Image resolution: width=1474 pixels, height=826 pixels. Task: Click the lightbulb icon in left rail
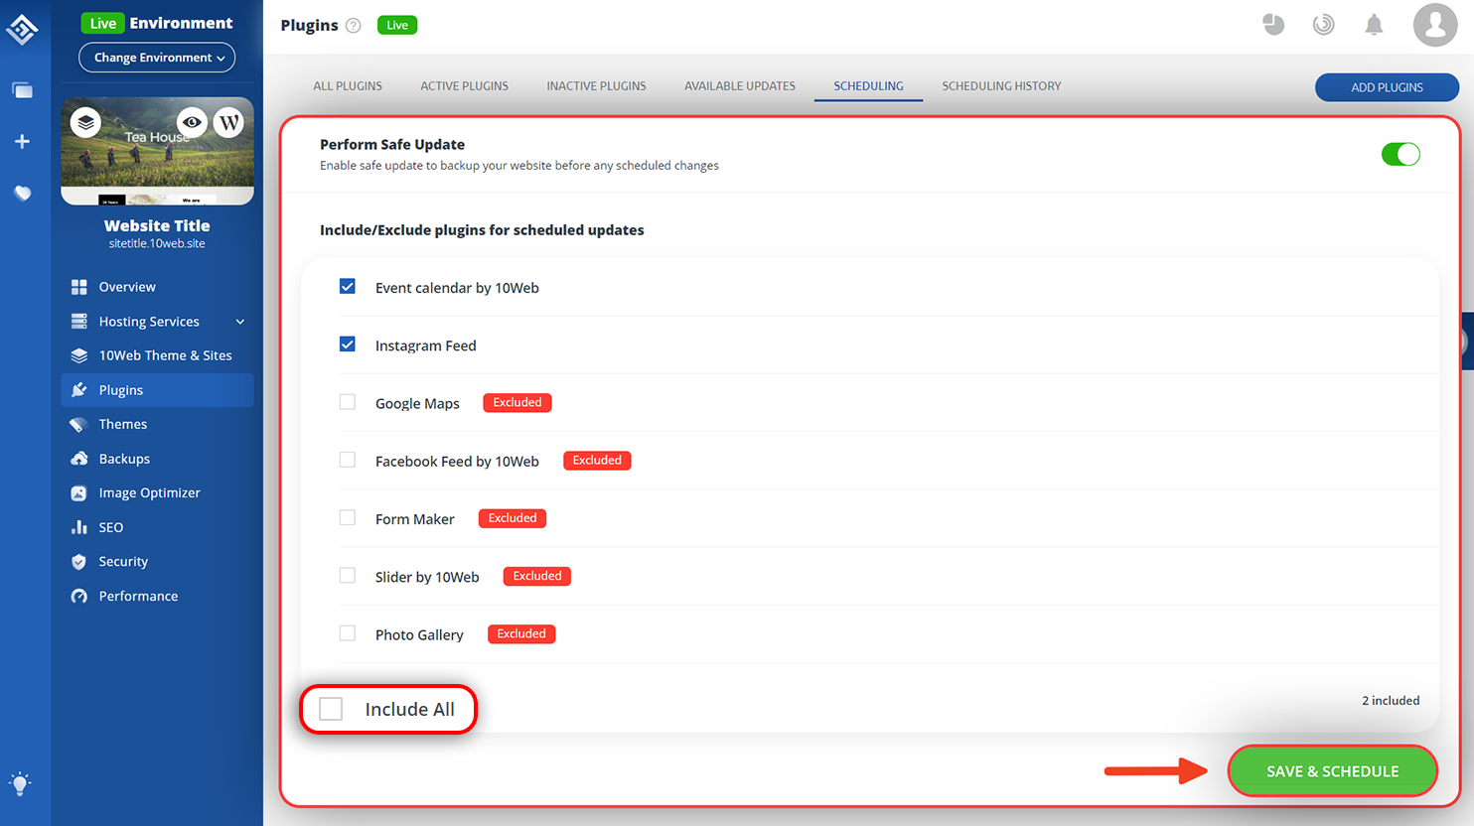pyautogui.click(x=20, y=782)
